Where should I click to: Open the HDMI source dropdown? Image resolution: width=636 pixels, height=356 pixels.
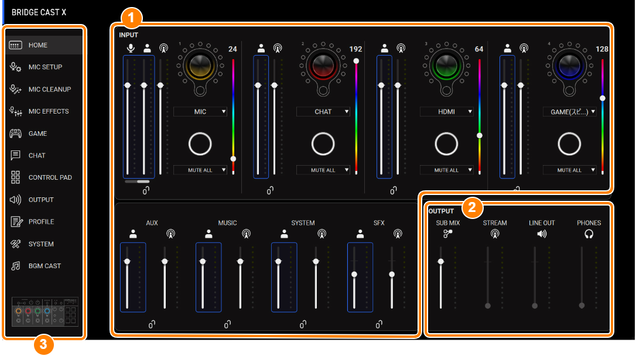point(447,111)
